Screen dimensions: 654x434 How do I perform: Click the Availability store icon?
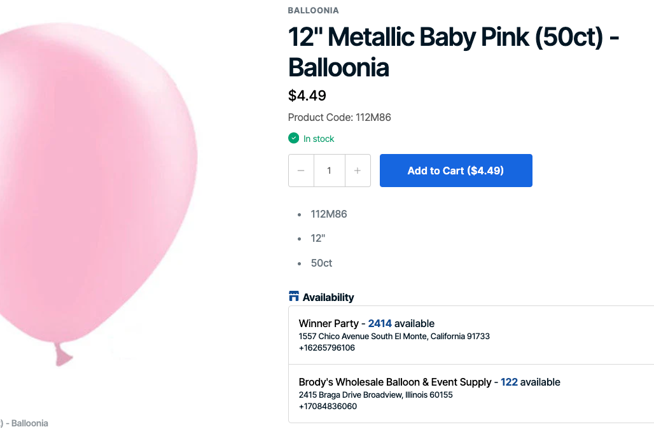[293, 297]
